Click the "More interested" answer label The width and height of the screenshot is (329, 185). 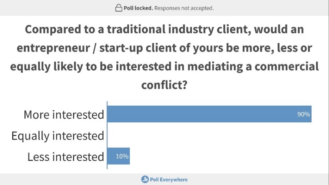[64, 115]
